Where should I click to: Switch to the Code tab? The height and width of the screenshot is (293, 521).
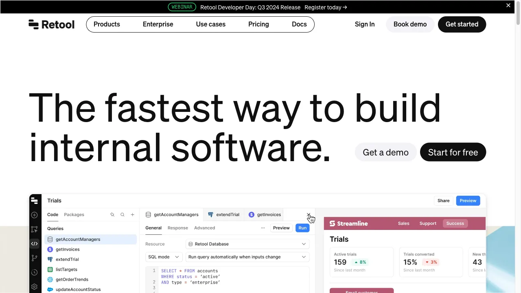coord(53,214)
